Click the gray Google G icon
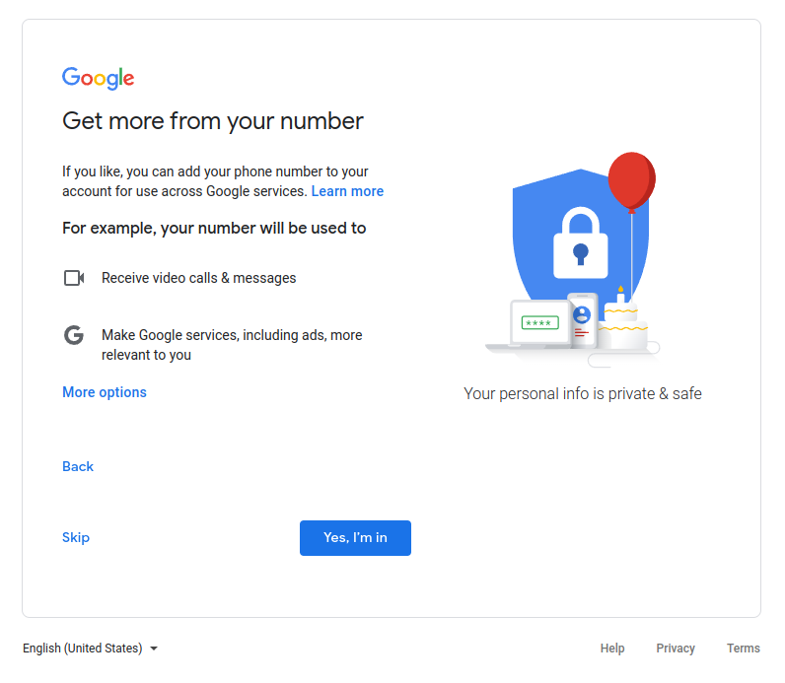This screenshot has height=683, width=785. (74, 335)
